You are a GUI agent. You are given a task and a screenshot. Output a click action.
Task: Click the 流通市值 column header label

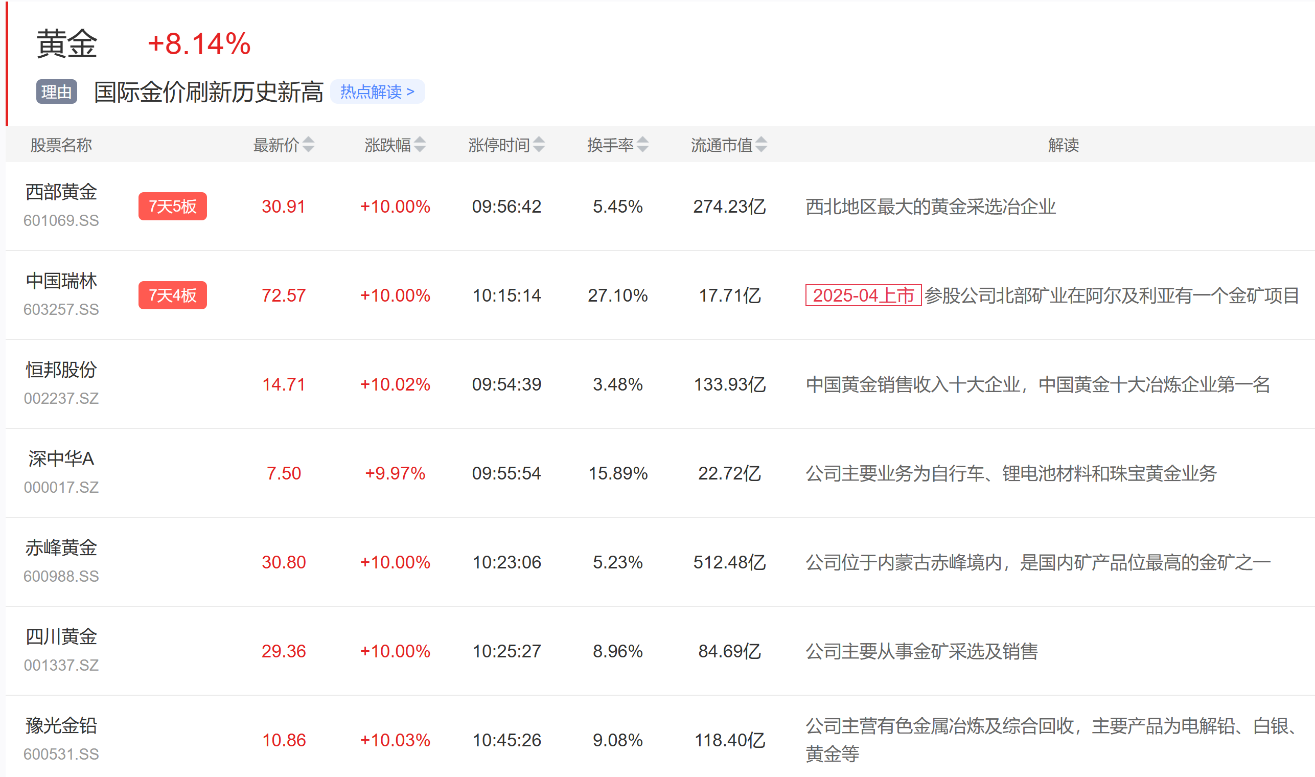[x=722, y=145]
